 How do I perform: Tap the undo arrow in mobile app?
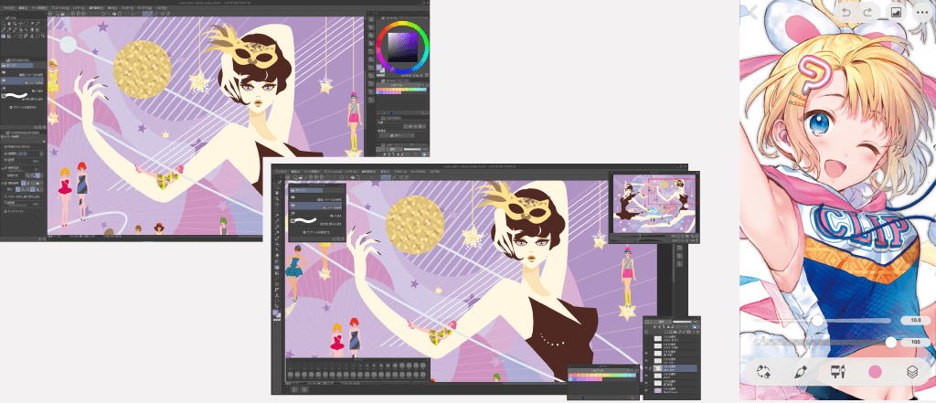tap(845, 11)
